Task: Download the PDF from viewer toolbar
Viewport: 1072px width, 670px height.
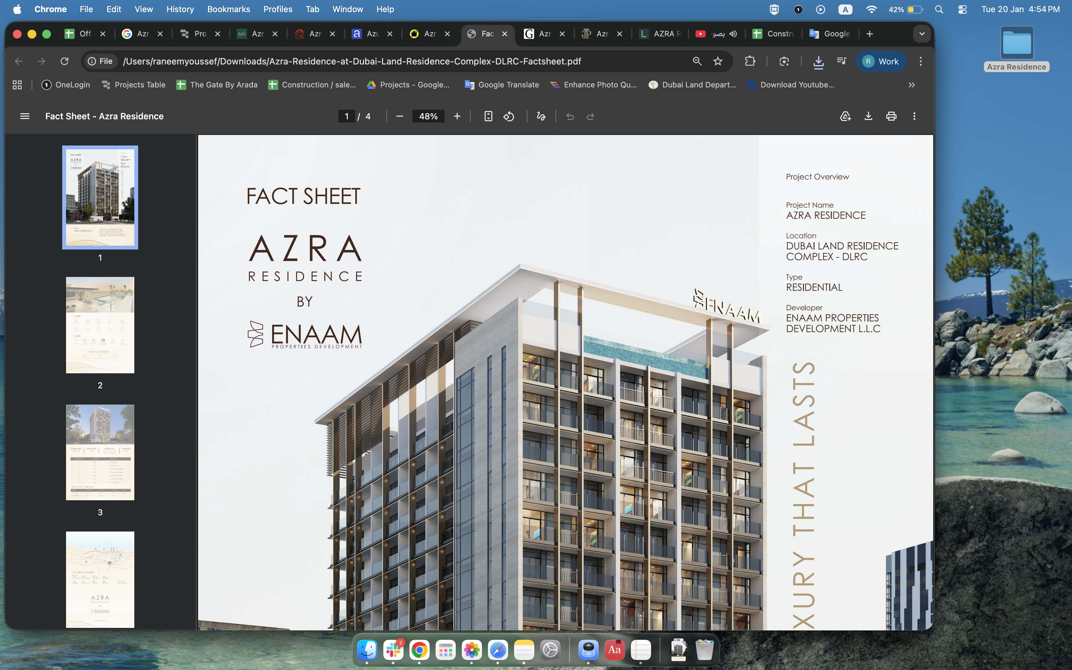Action: [868, 116]
